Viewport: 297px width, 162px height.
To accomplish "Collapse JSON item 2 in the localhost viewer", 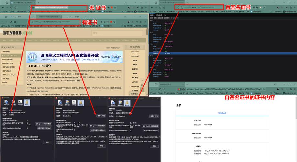I will click(150, 44).
